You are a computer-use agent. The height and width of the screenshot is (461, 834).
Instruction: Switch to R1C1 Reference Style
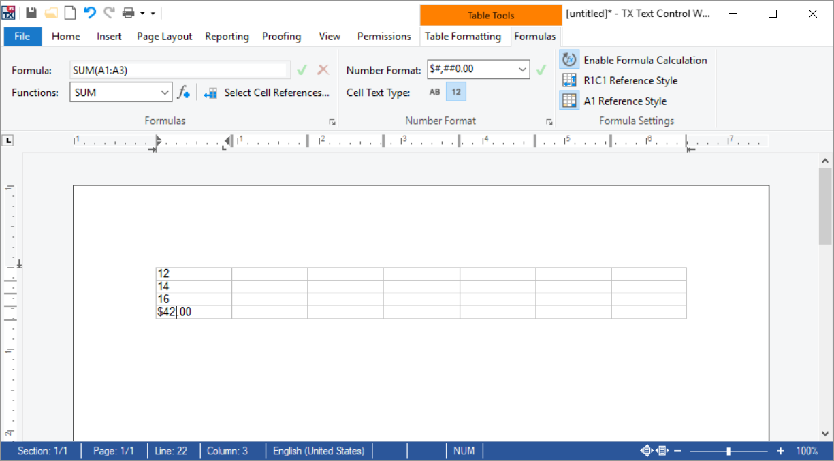tap(620, 80)
